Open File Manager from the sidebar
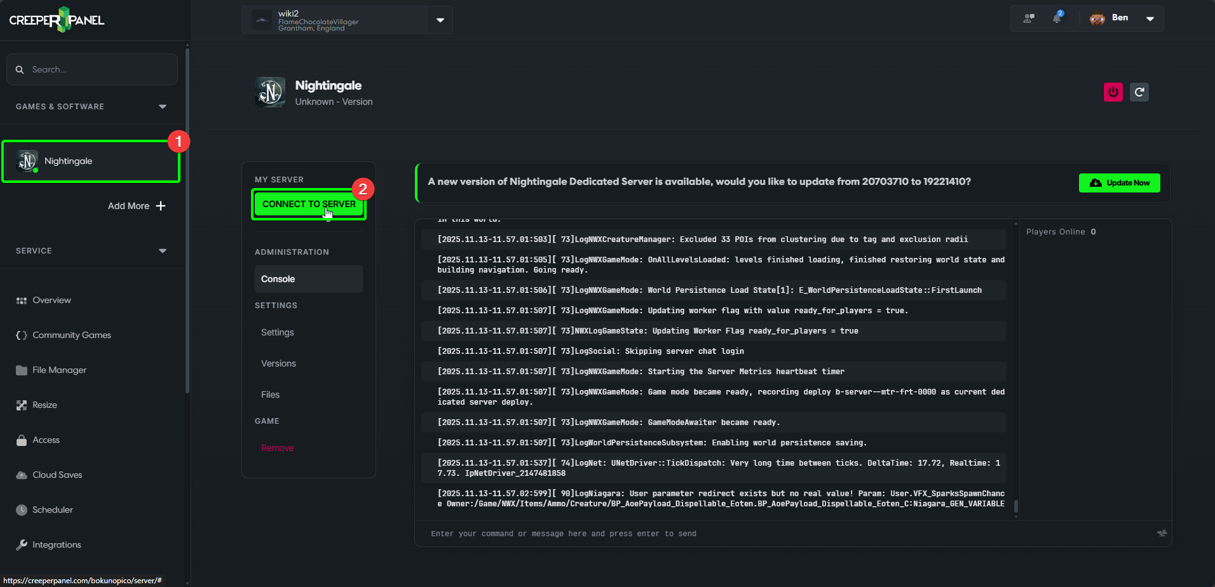Image resolution: width=1215 pixels, height=587 pixels. tap(59, 370)
